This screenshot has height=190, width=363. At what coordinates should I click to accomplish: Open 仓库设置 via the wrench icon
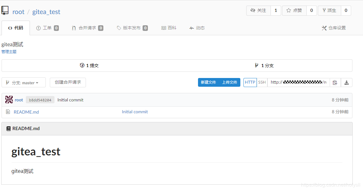[x=324, y=28]
